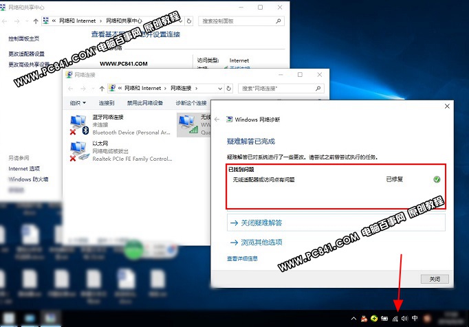Click 网络和共享中心 breadcrumb in address bar
This screenshot has height=327, width=469.
click(x=124, y=21)
